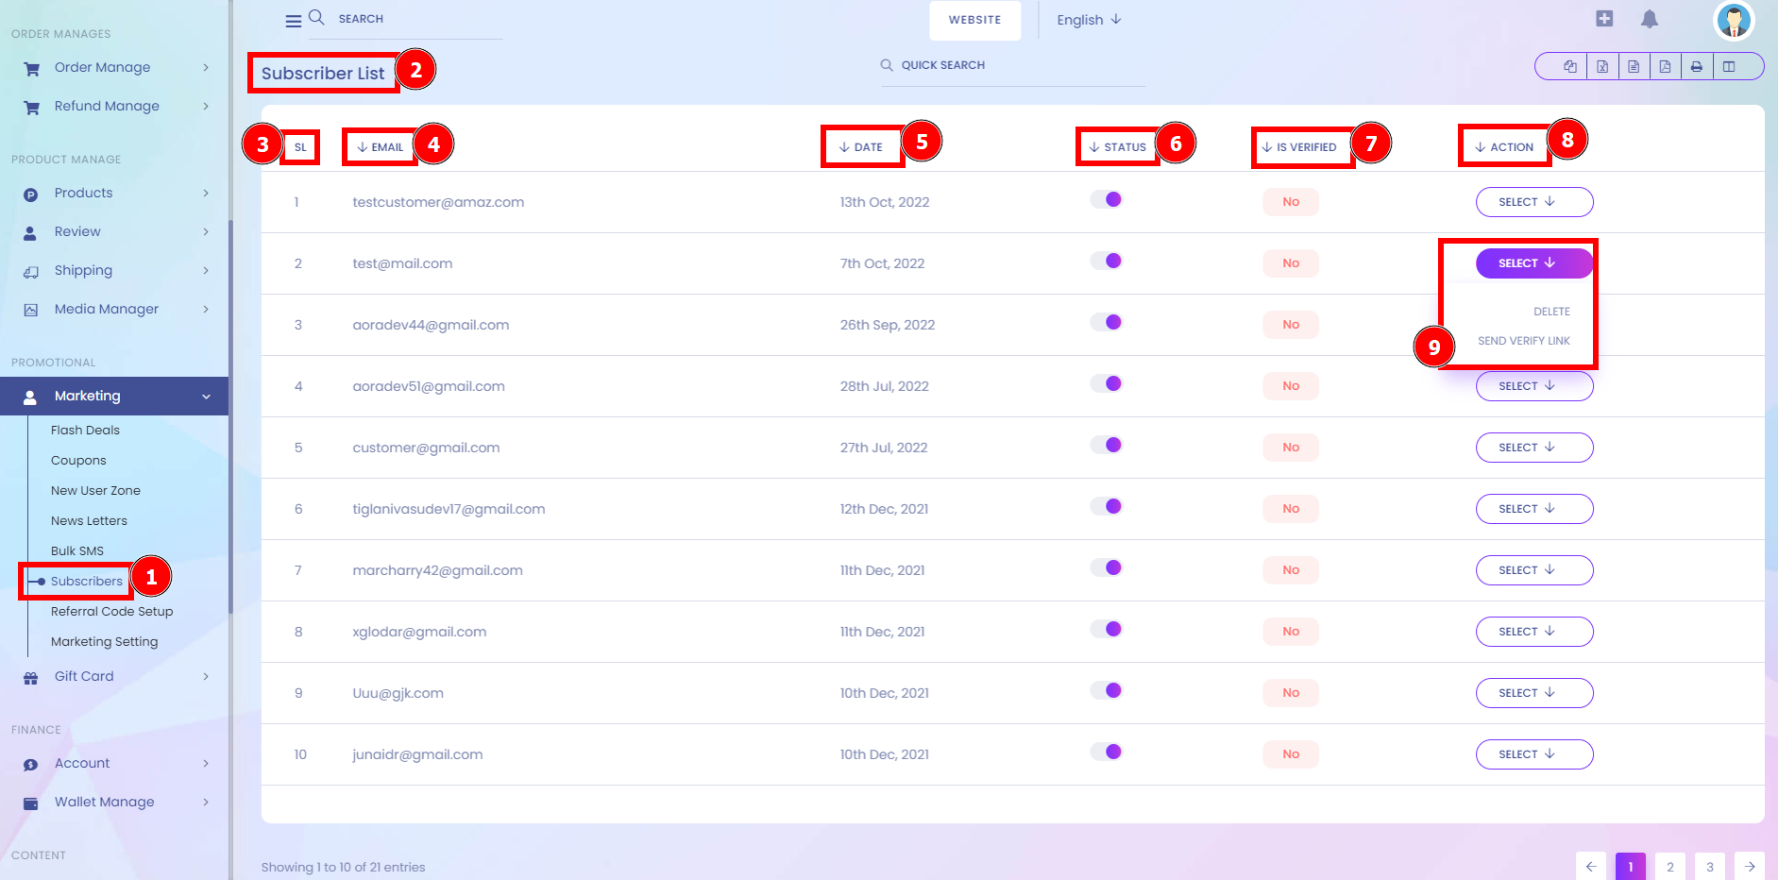Close the open Select dropdown for test@mail.com
Image resolution: width=1778 pixels, height=880 pixels.
point(1534,263)
